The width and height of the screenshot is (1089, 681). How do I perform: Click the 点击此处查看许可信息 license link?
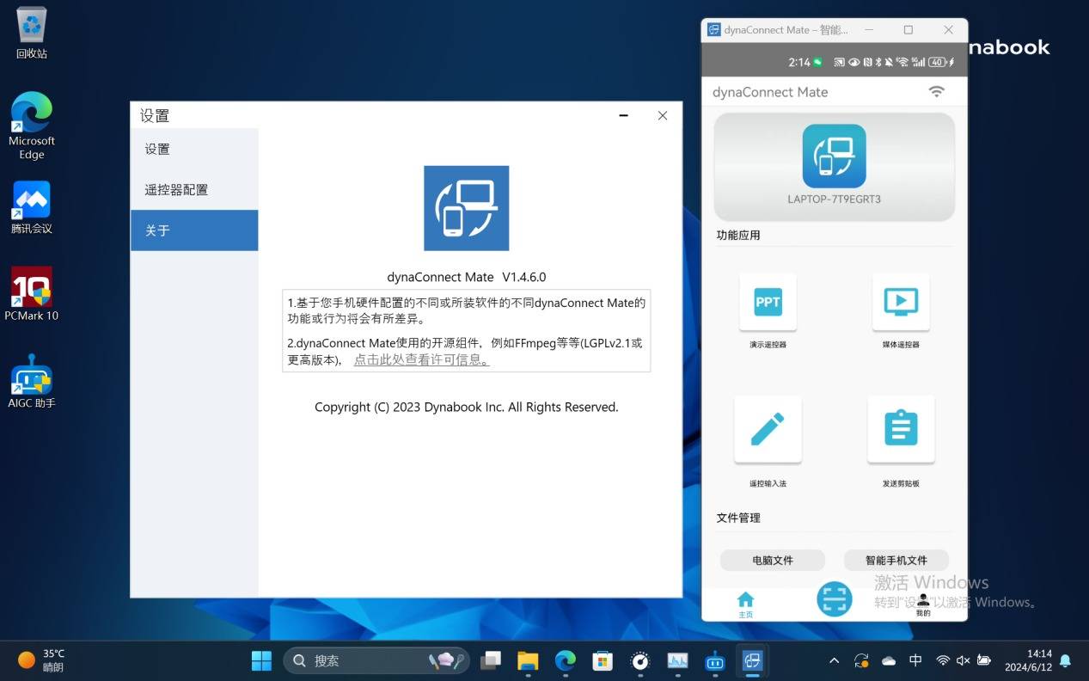pos(422,359)
